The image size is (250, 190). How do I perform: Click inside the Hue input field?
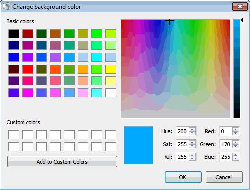point(182,131)
